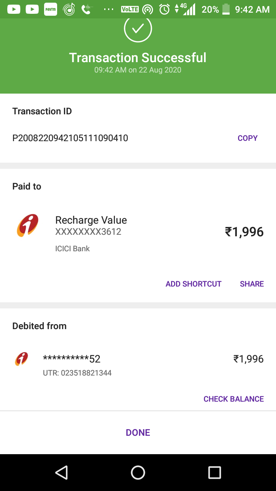The width and height of the screenshot is (276, 491).
Task: Select the transaction ID number text
Action: [70, 138]
